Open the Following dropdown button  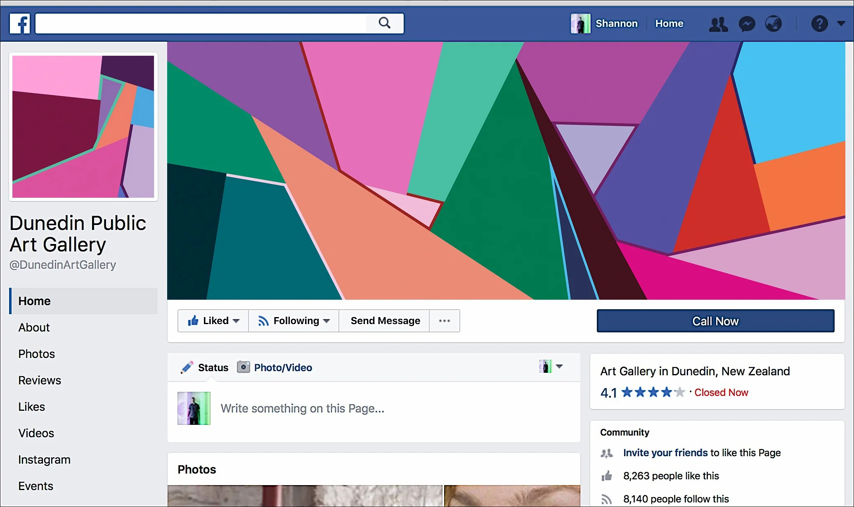point(293,321)
